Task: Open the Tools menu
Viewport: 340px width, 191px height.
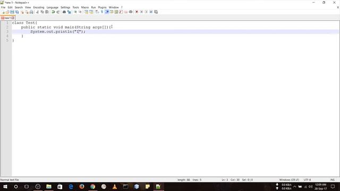Action: [75, 7]
